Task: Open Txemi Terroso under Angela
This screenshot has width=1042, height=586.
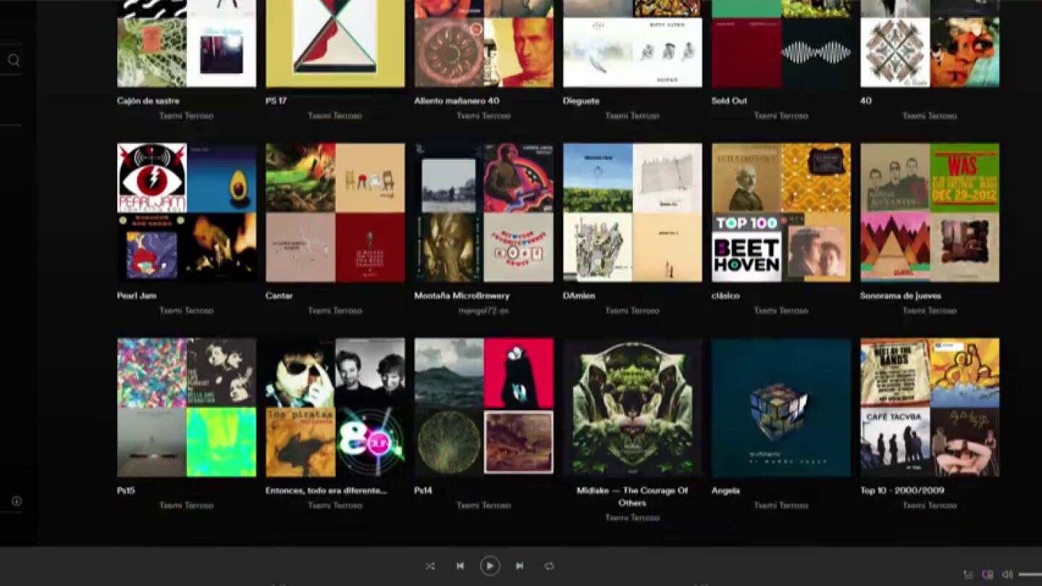Action: [x=781, y=505]
